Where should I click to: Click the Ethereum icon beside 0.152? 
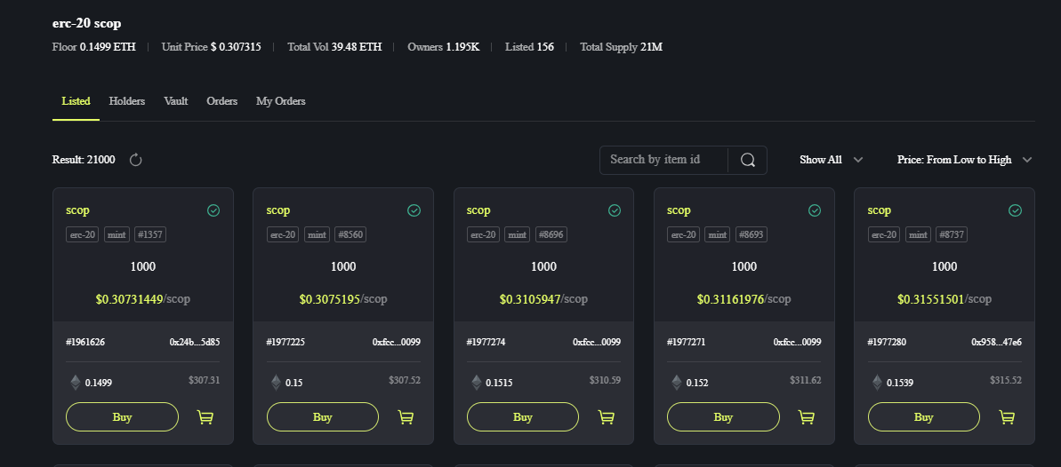click(677, 383)
